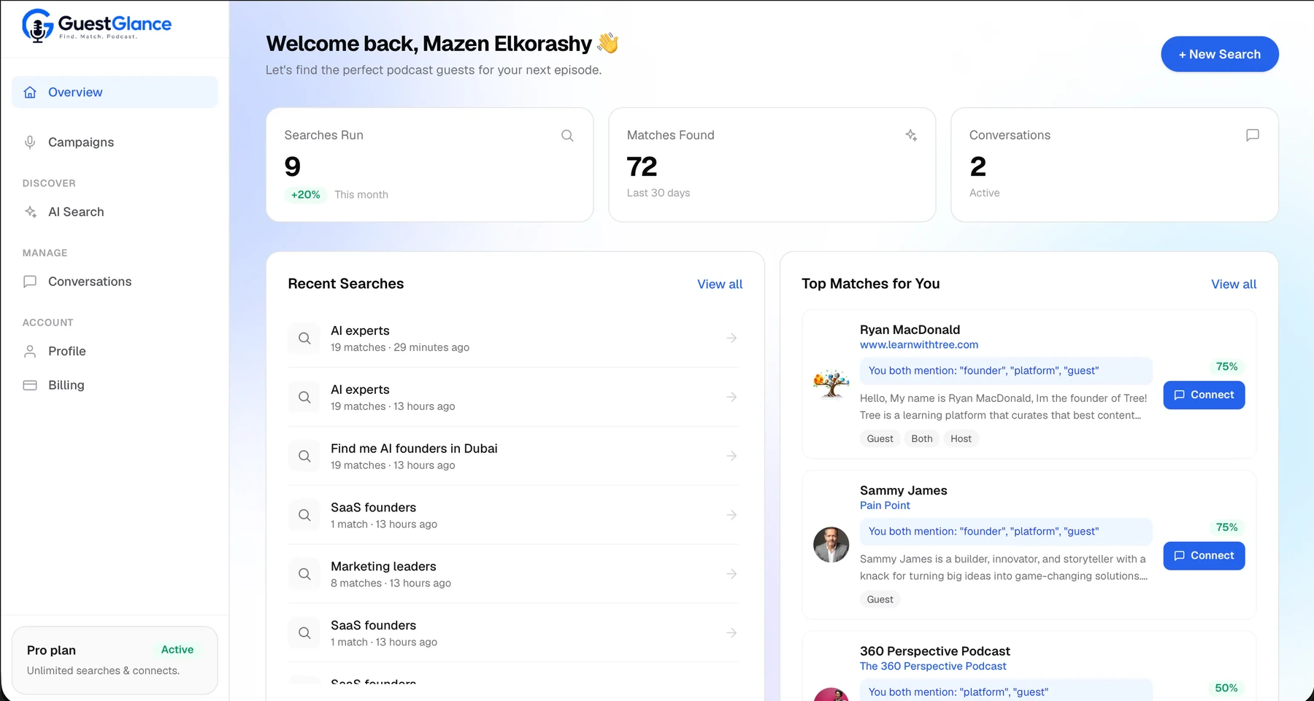The image size is (1314, 701).
Task: Open www.learnwithtree.com link
Action: (918, 345)
